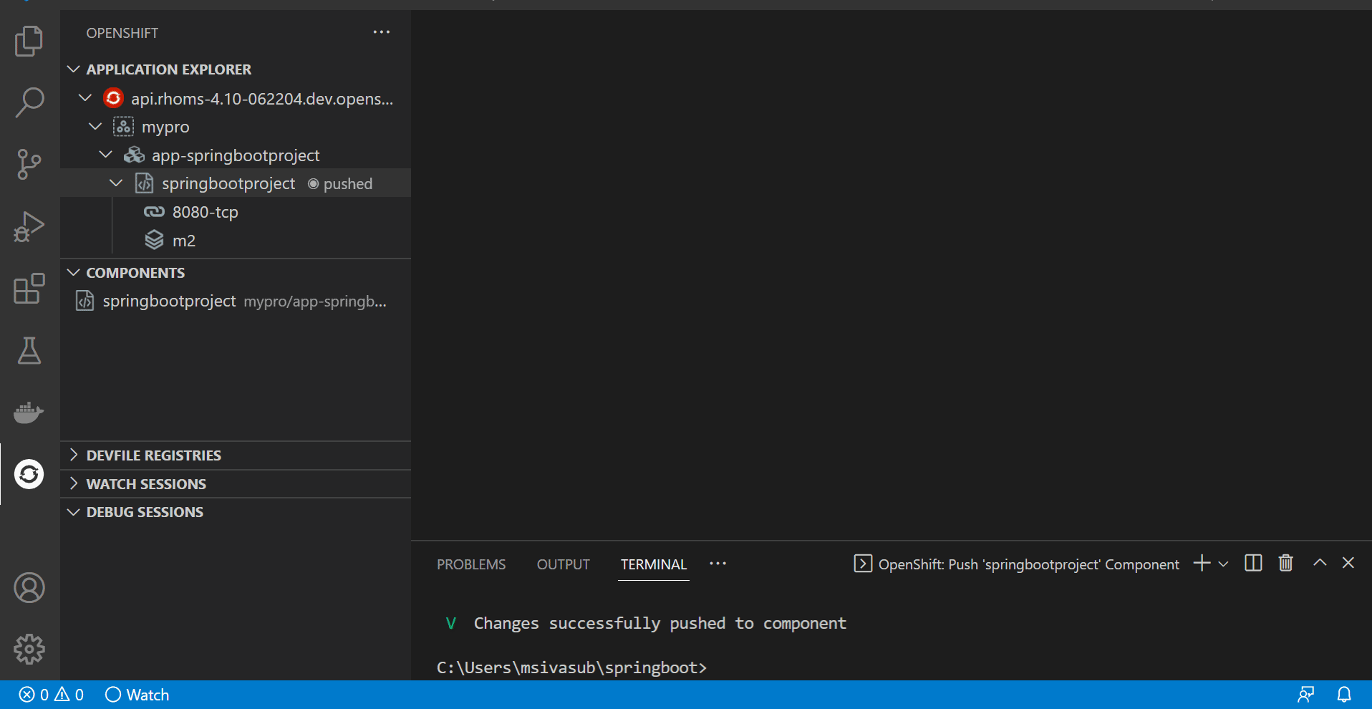This screenshot has width=1372, height=709.
Task: Open the new terminal launch profile dropdown
Action: (x=1223, y=564)
